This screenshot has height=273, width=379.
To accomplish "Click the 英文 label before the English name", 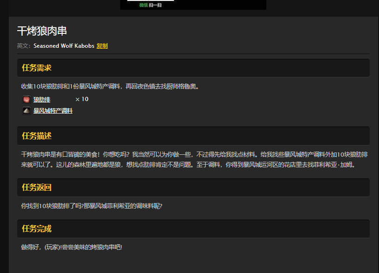I will pyautogui.click(x=21, y=46).
